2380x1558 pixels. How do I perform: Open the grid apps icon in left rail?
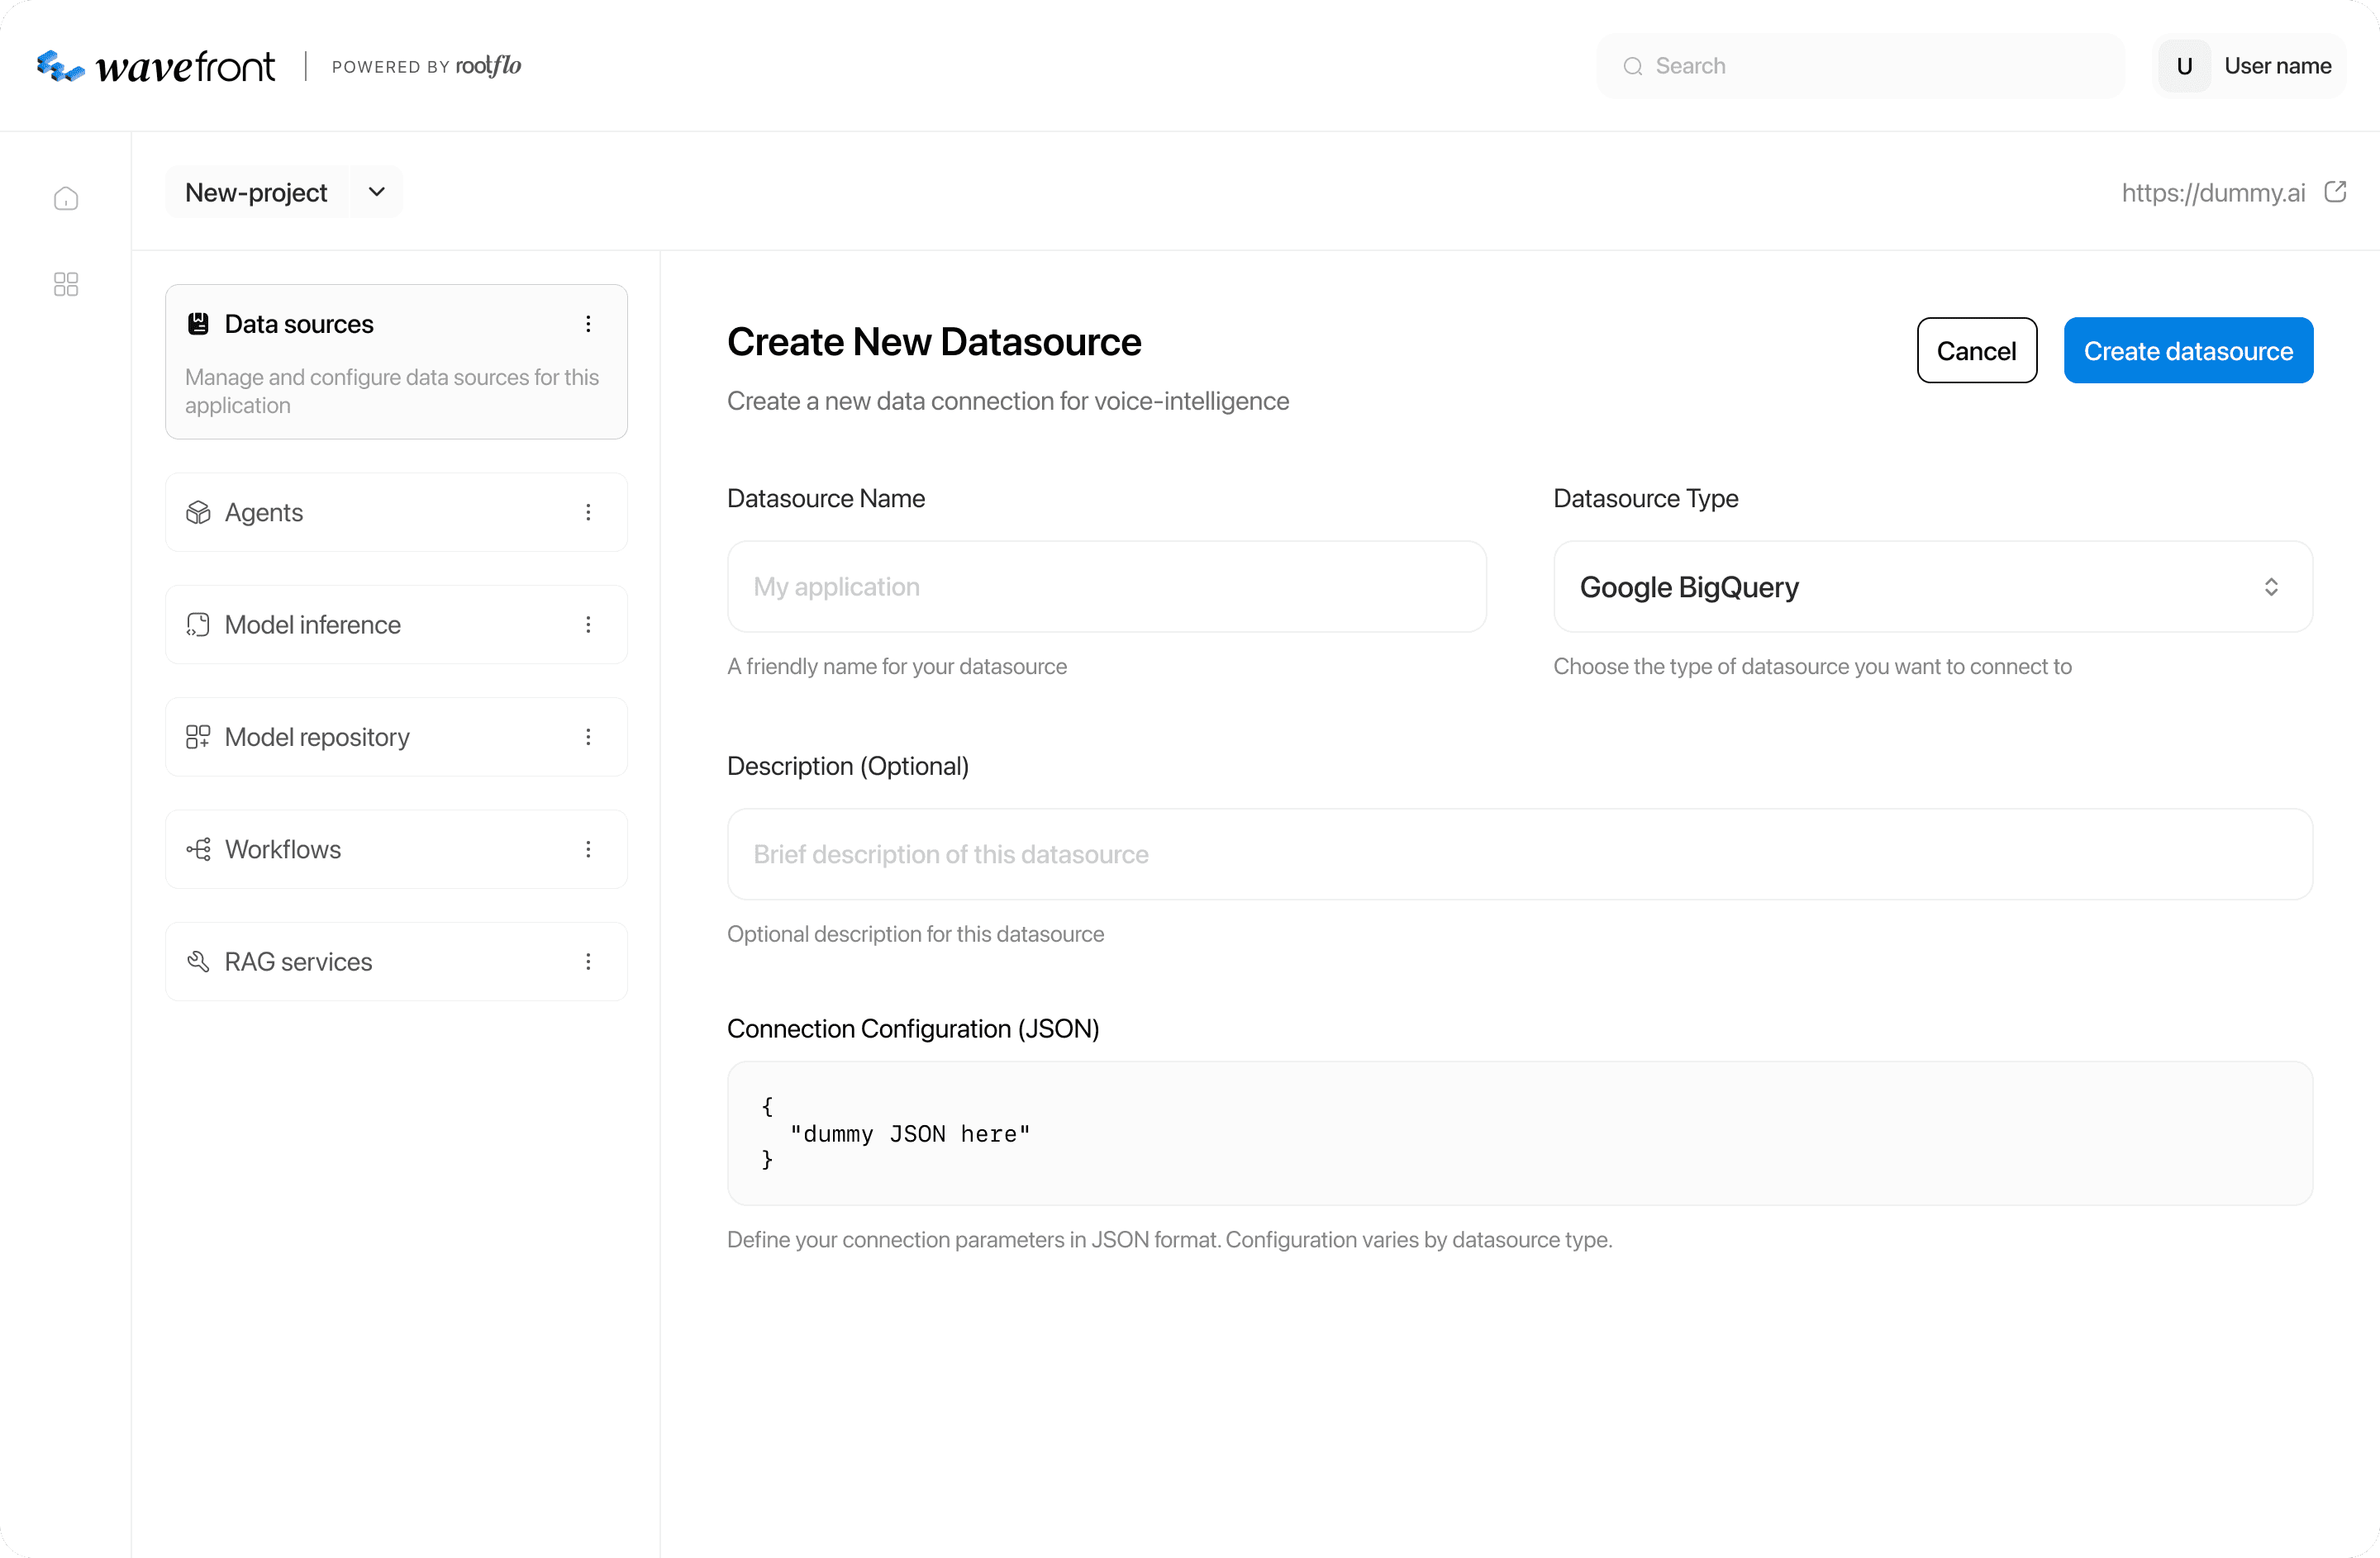(66, 285)
